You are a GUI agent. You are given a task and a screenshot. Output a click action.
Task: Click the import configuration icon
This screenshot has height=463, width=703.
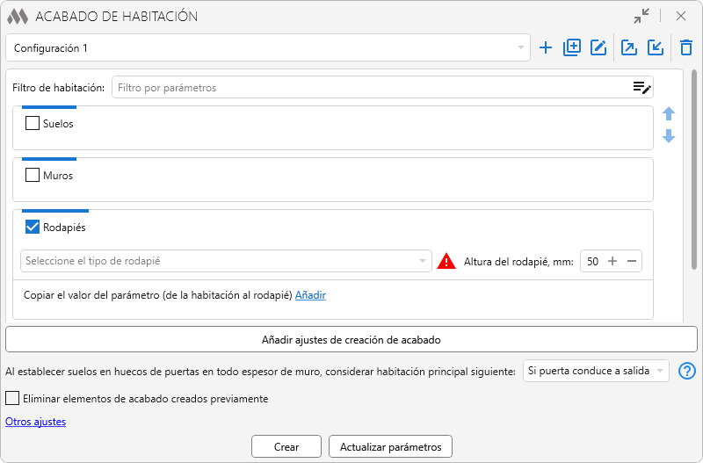coord(656,48)
